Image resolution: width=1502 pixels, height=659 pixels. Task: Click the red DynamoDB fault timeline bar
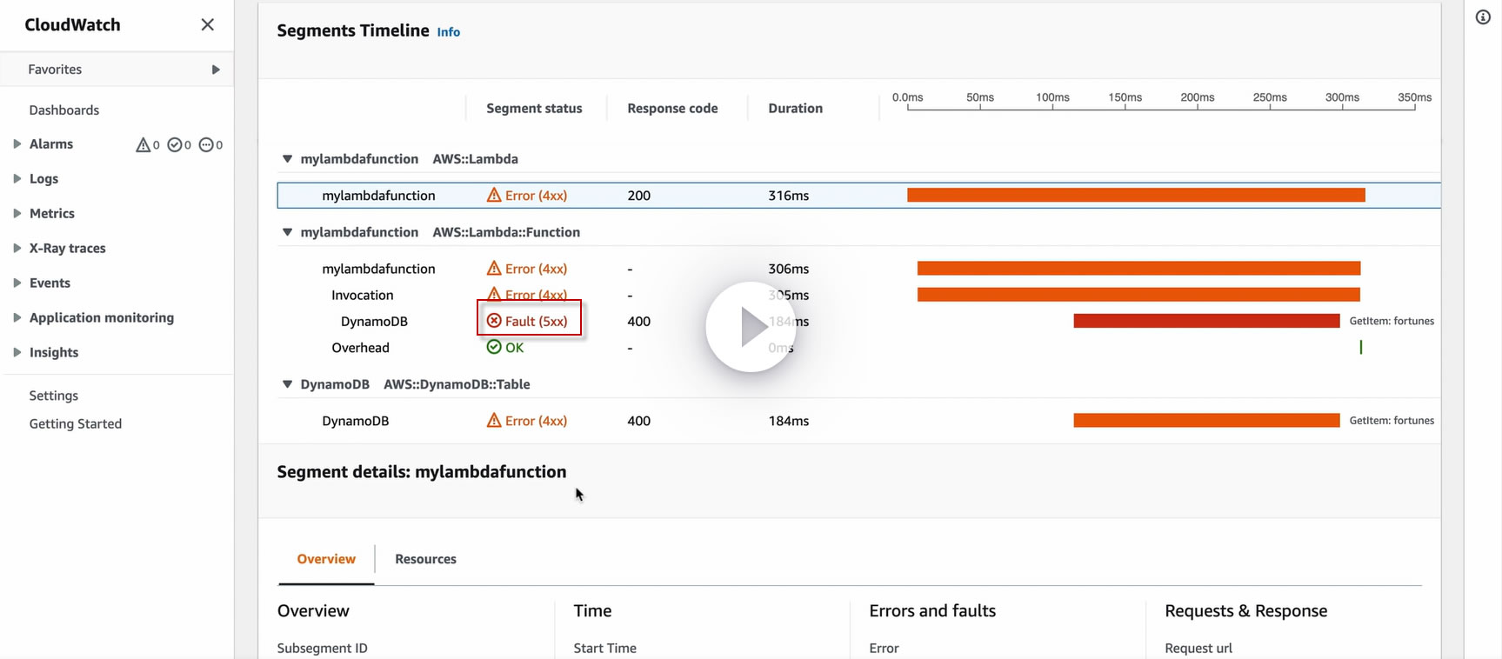(1206, 321)
